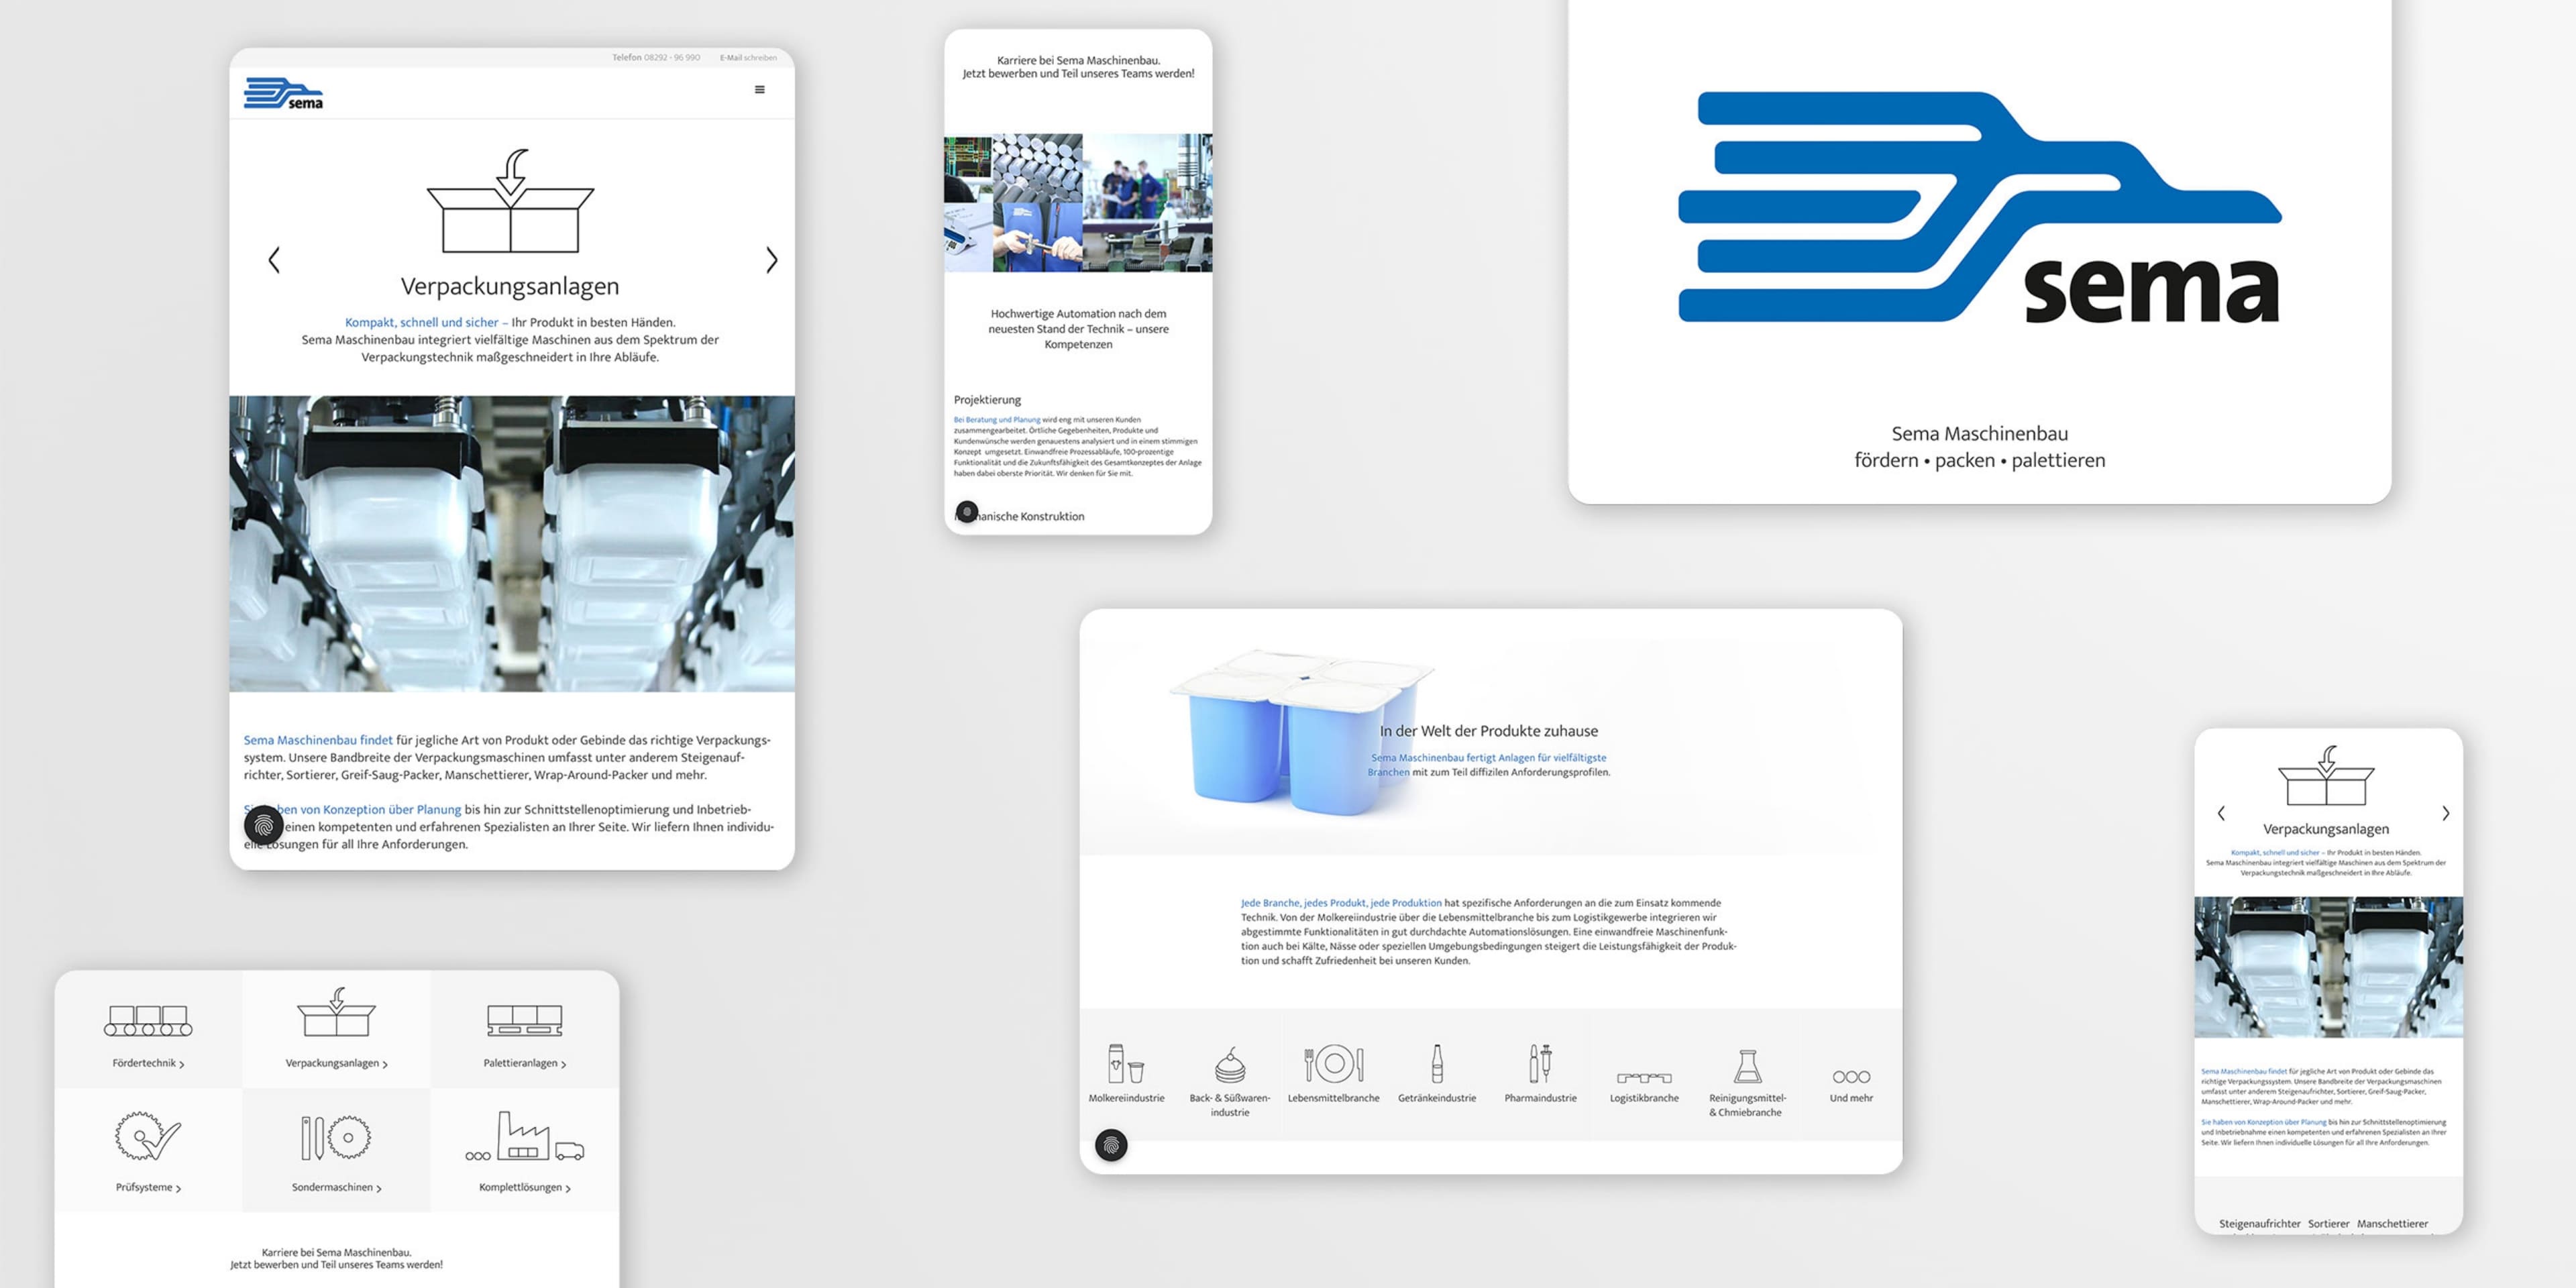Click 'Hochwertige Automation' heading
The width and height of the screenshot is (2576, 1288).
(1078, 328)
